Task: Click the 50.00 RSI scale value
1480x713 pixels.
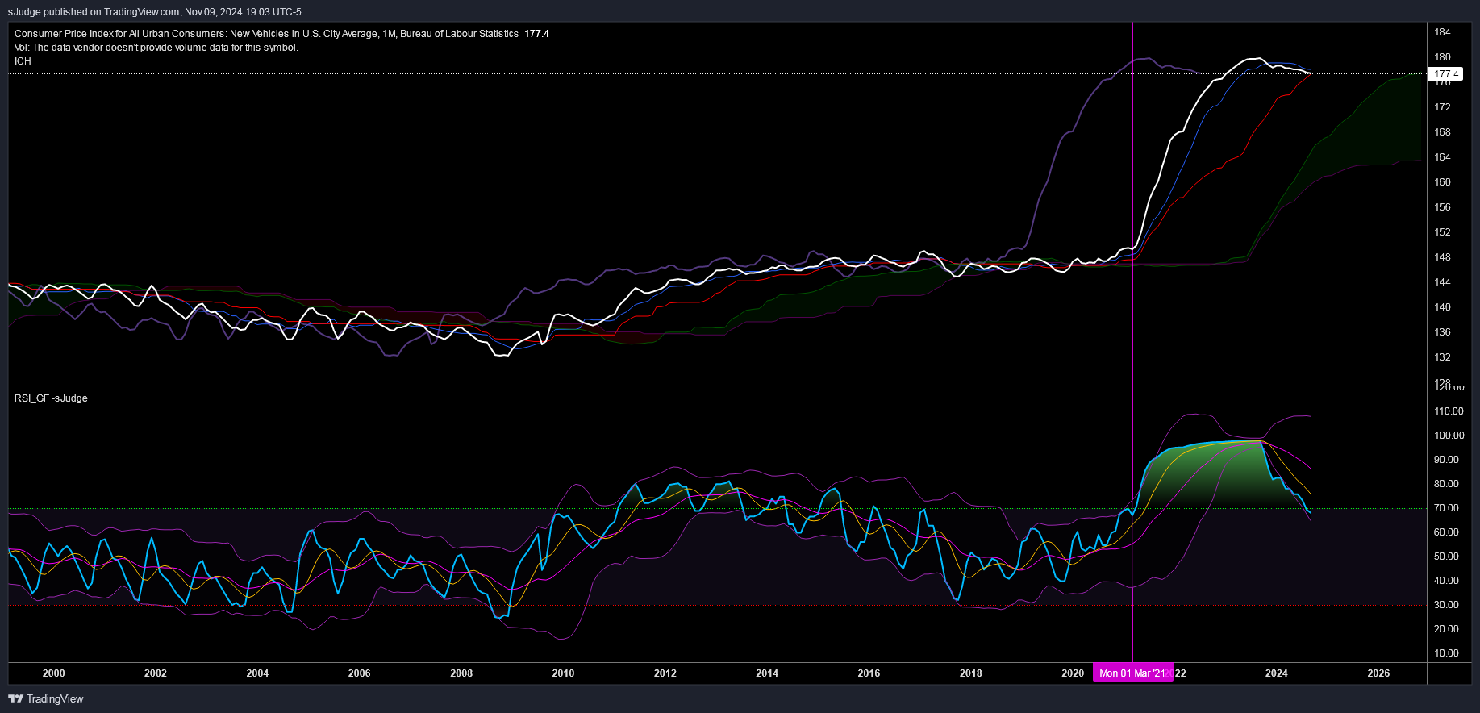Action: (1446, 557)
